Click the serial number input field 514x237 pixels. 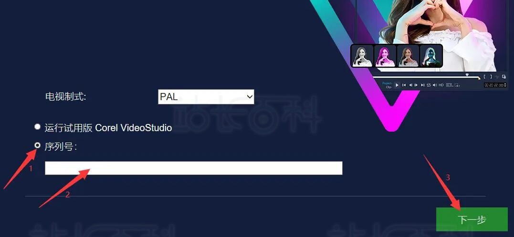point(193,168)
